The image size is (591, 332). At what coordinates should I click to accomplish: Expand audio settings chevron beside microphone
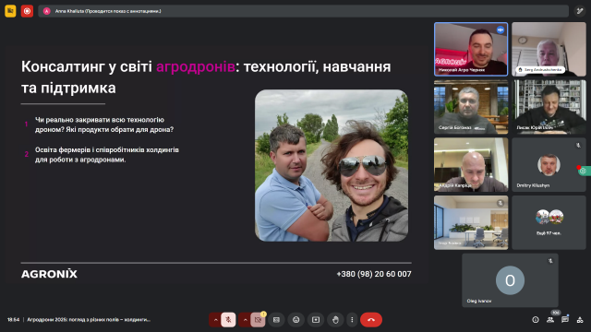[x=215, y=320]
